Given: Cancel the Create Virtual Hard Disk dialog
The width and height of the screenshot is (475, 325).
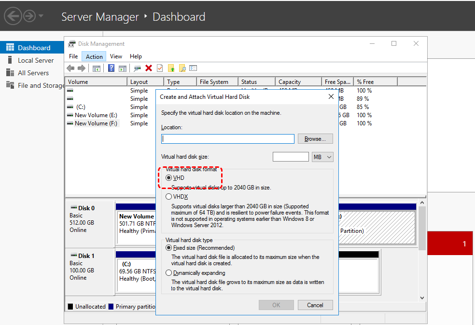Looking at the screenshot, I should click(x=315, y=305).
